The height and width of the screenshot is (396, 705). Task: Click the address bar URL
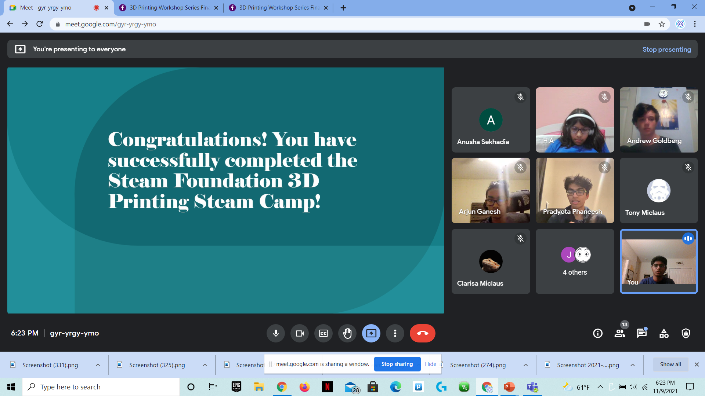tap(111, 24)
